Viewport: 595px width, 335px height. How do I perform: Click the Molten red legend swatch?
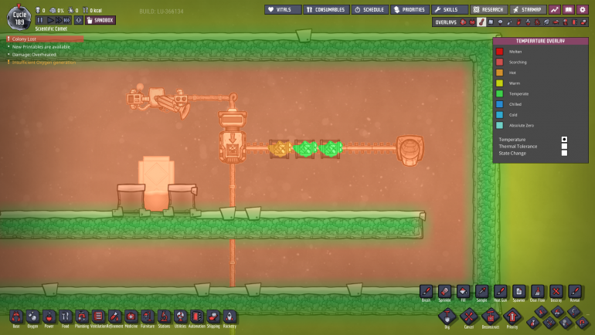pos(499,52)
